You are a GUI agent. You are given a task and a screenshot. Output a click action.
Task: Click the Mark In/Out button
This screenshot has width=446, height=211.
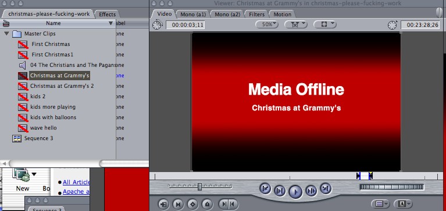coord(229,204)
